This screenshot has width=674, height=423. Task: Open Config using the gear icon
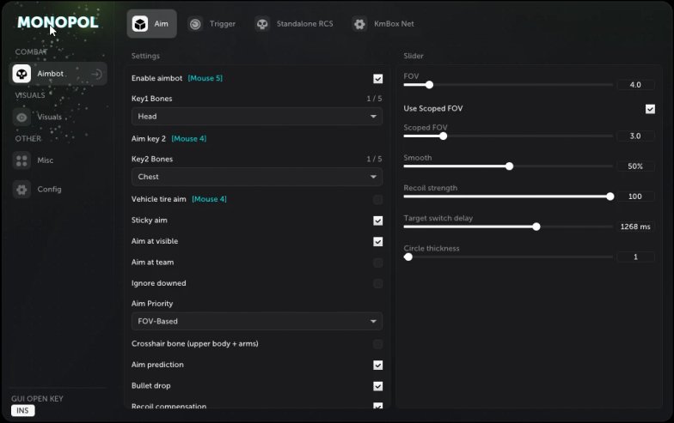(21, 189)
